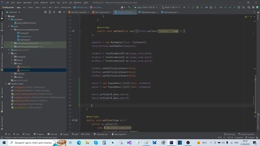Expand the layout folder
The height and width of the screenshot is (146, 260).
pos(12,60)
